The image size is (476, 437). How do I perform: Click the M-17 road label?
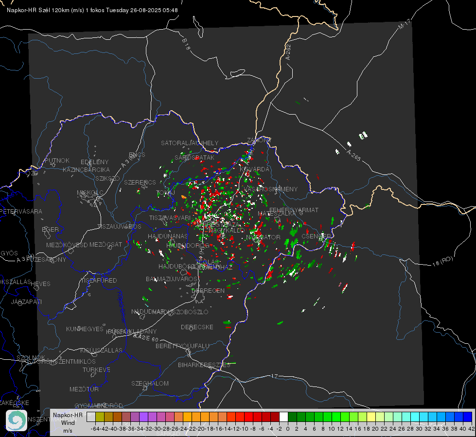tap(405, 24)
